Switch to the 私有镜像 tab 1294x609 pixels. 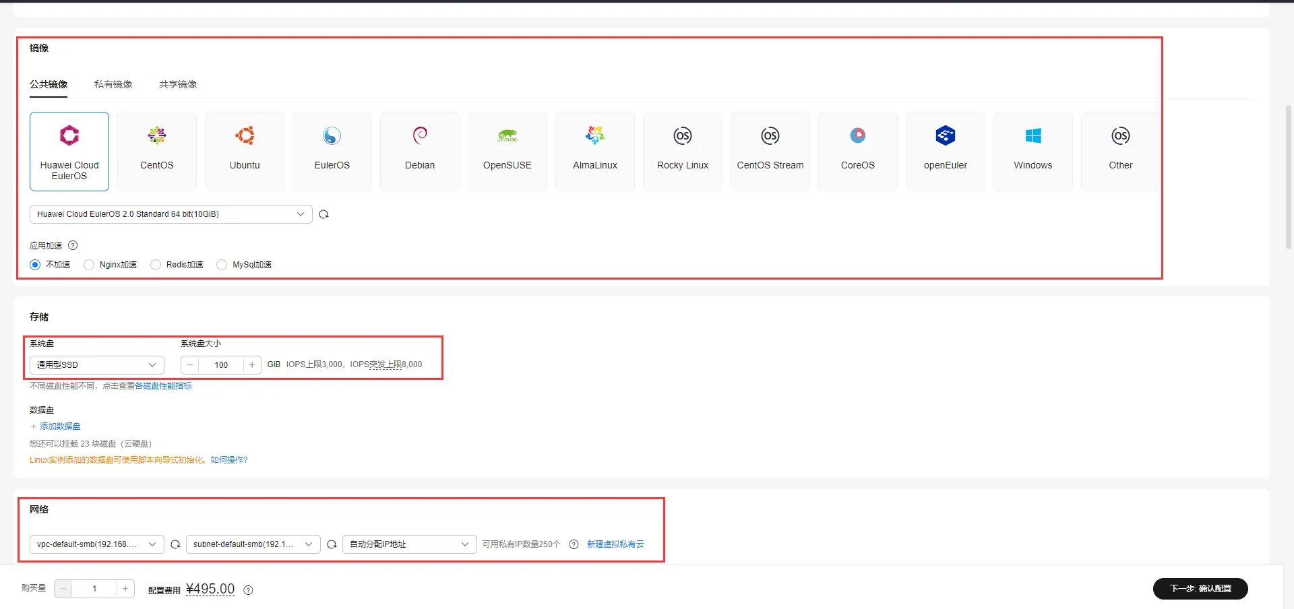[x=113, y=84]
